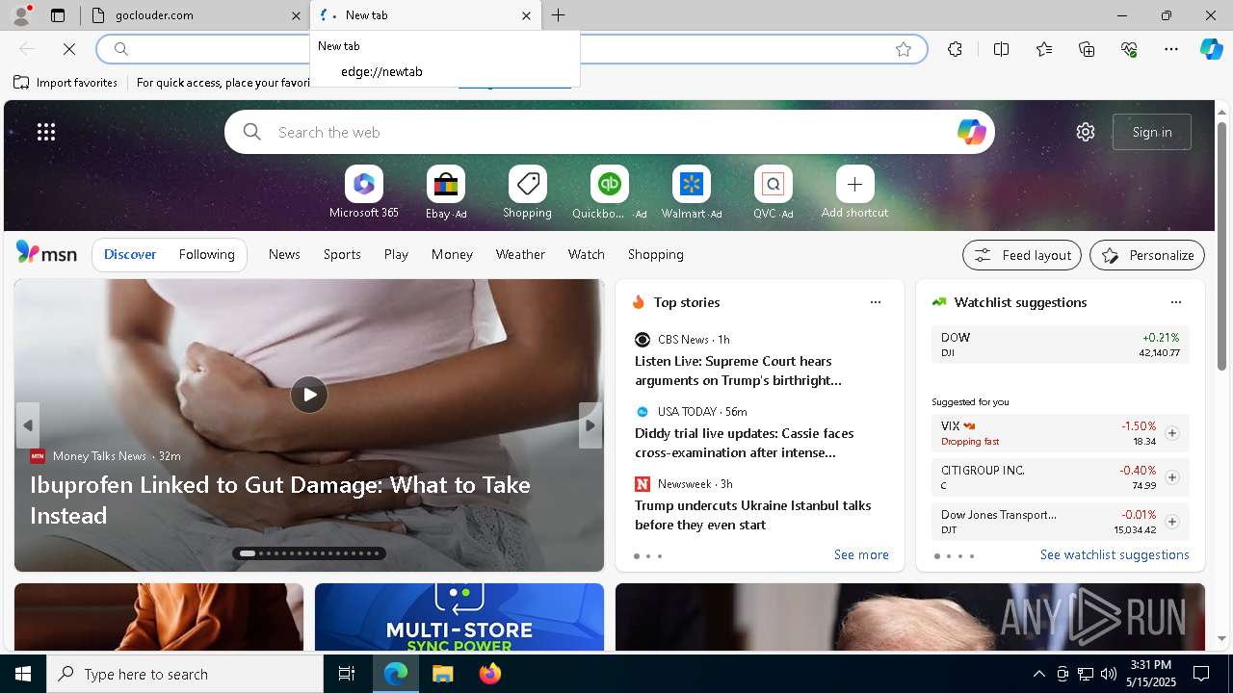Open the browser profile icon
Screen dimensions: 1233x693
(x=20, y=15)
